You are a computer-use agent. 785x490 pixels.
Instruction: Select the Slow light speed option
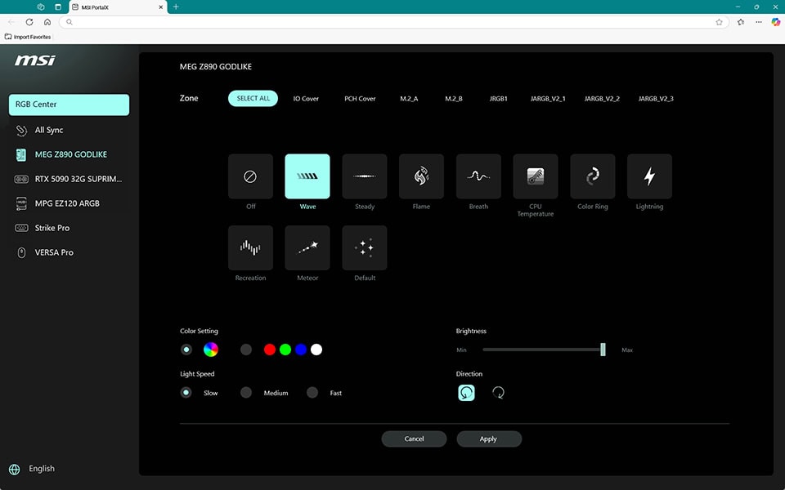[186, 392]
